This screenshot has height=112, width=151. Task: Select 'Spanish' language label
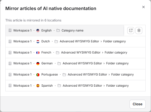pos(47,86)
